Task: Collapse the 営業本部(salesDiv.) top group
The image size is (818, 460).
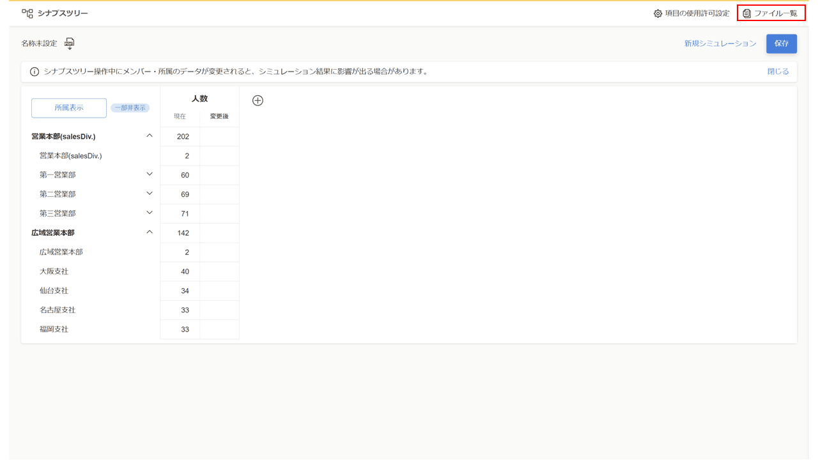Action: (x=150, y=135)
